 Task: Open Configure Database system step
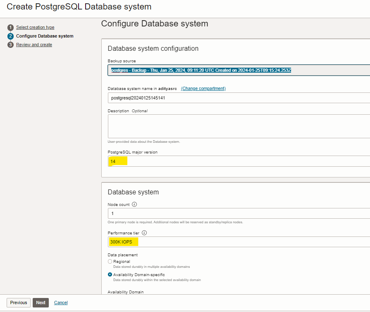(45, 36)
